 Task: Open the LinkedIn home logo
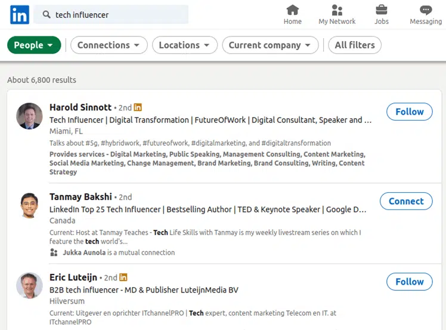click(19, 14)
